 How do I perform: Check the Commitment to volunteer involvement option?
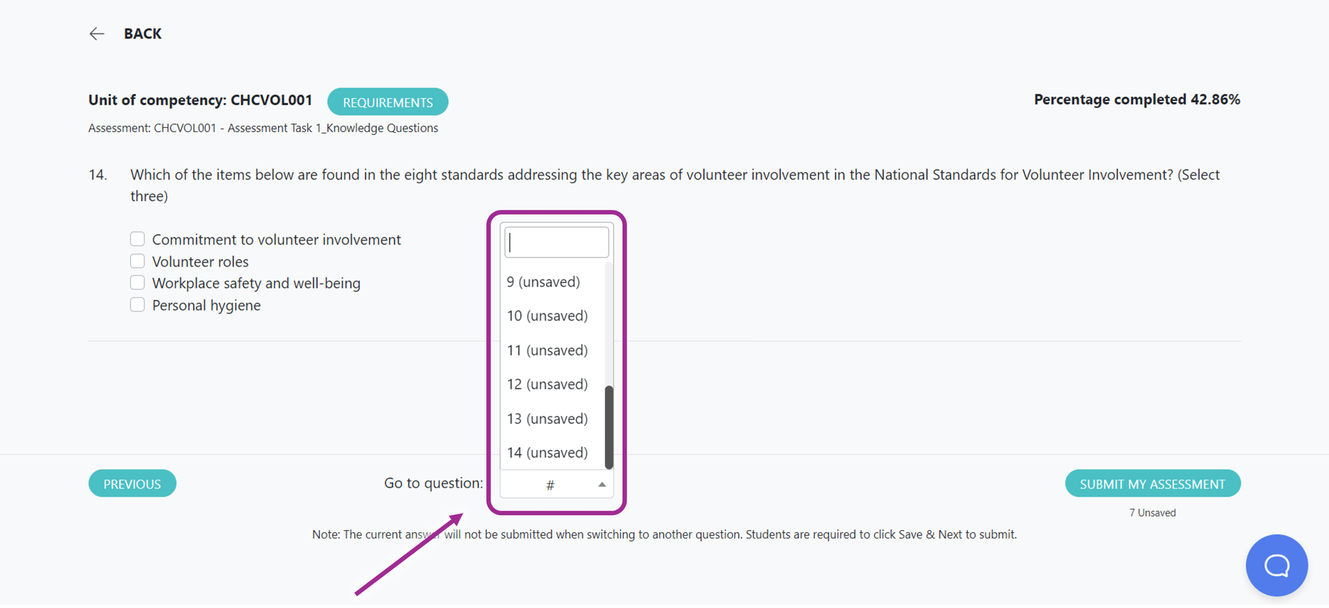tap(137, 239)
